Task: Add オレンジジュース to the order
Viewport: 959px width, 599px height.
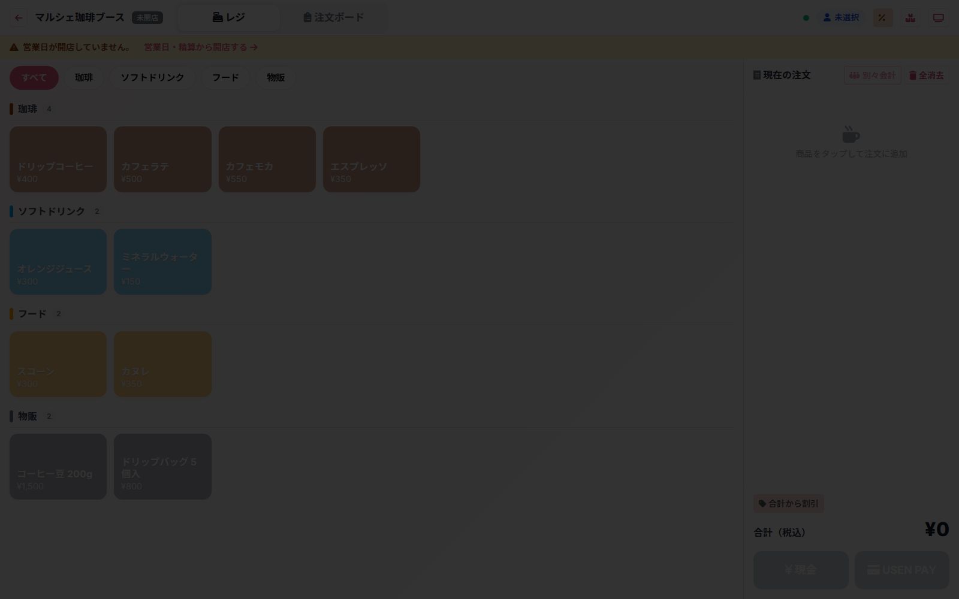Action: (58, 262)
